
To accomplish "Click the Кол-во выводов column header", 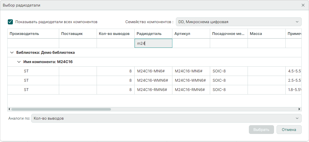I will tap(115, 34).
